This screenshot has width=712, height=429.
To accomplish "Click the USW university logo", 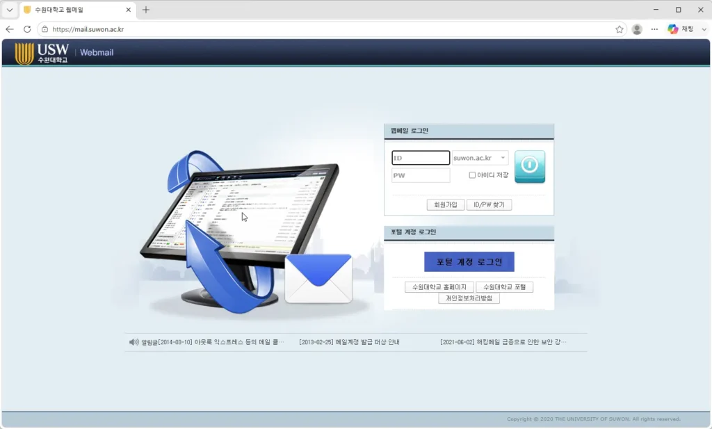I will pyautogui.click(x=42, y=53).
